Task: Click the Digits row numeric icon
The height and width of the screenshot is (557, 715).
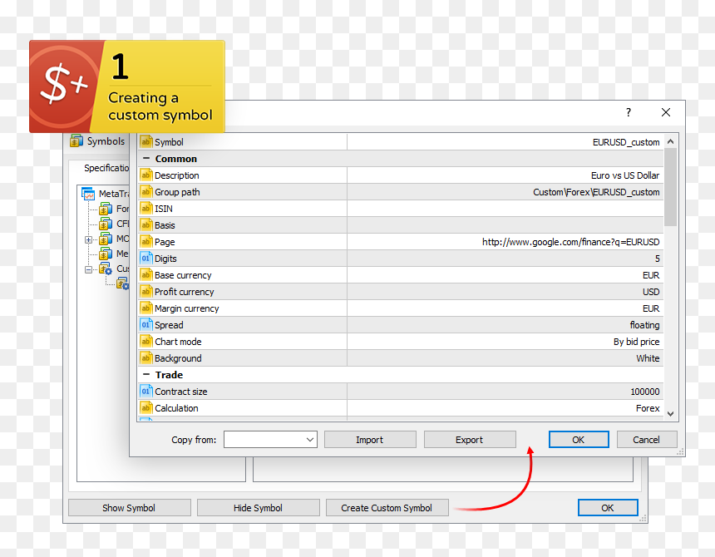Action: click(x=146, y=259)
